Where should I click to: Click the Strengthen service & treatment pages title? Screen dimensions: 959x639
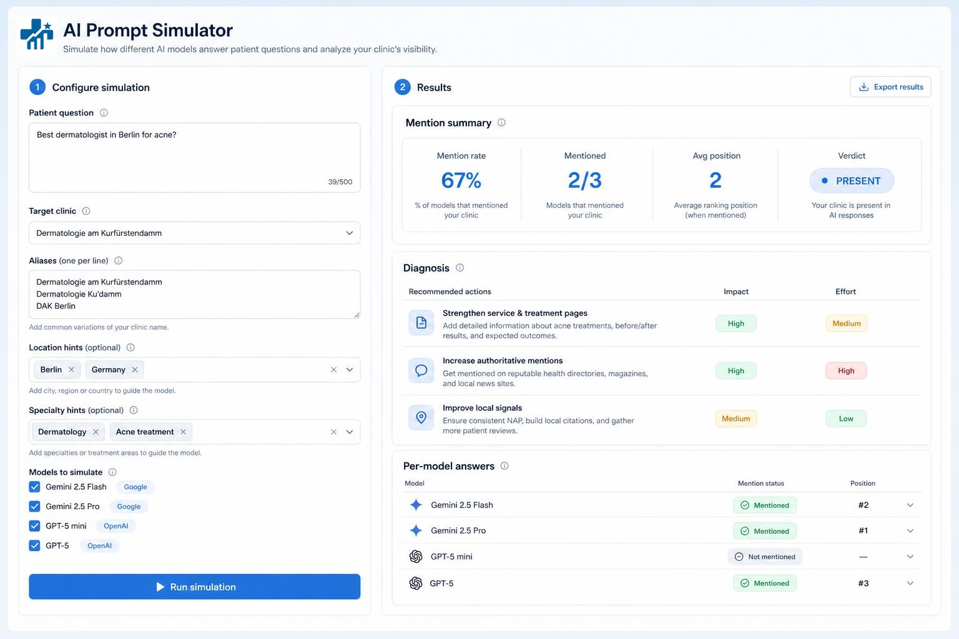(x=515, y=313)
